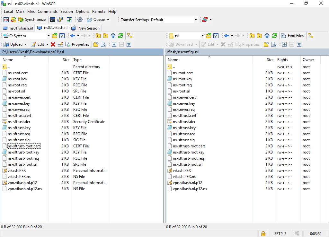Viewport: 329px width, 237px height.
Task: Open the New Session tab
Action: (85, 28)
